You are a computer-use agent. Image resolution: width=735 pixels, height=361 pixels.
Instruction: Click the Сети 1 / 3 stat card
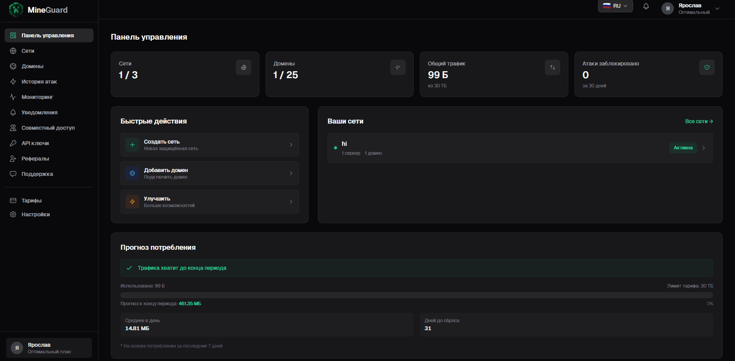pyautogui.click(x=185, y=74)
